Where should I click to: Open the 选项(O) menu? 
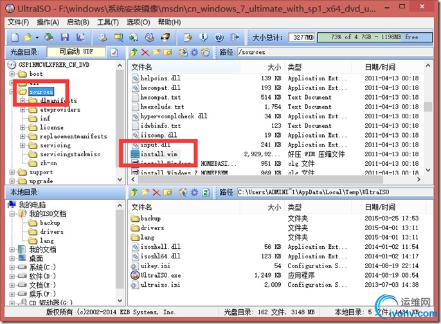click(138, 22)
